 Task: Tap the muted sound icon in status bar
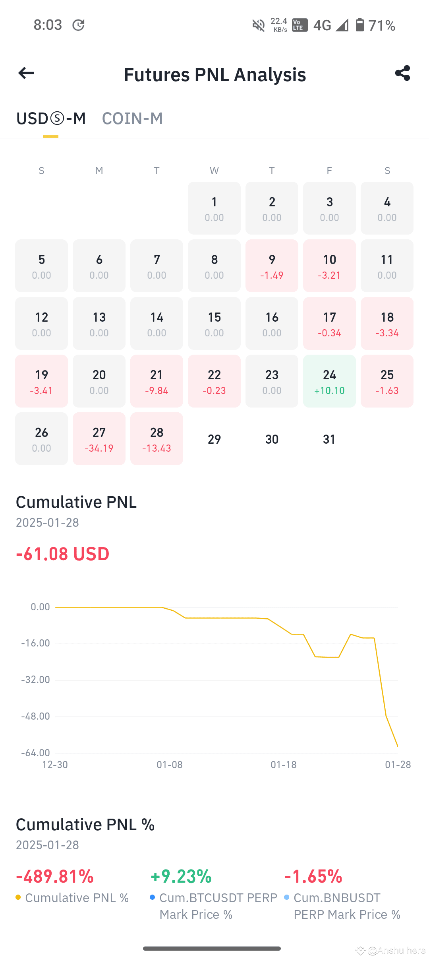coord(258,25)
